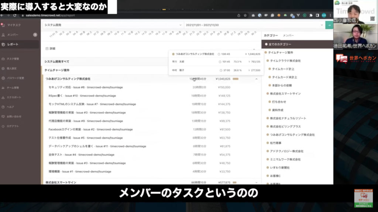Click the お問い合わせ sidebar icon
The image size is (378, 212).
coord(3,116)
